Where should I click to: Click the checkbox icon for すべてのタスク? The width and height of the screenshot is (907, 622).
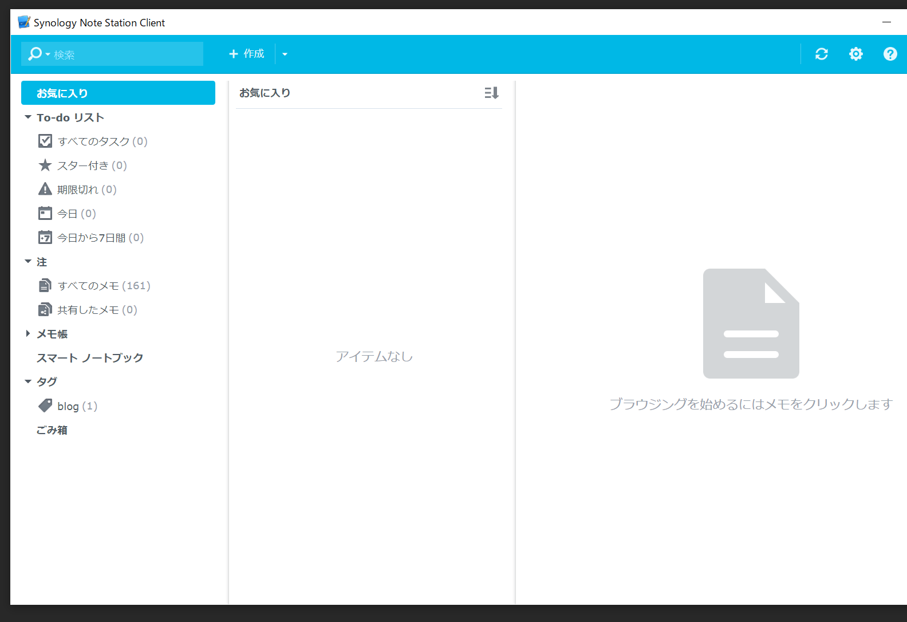pos(45,141)
